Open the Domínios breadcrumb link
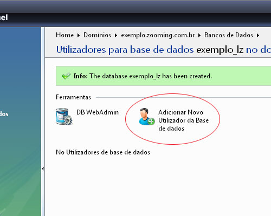Image resolution: width=271 pixels, height=216 pixels. 97,35
